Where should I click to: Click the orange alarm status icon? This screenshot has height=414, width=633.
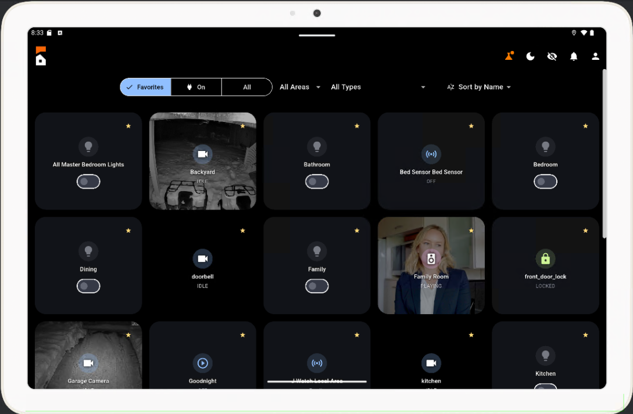coord(509,55)
